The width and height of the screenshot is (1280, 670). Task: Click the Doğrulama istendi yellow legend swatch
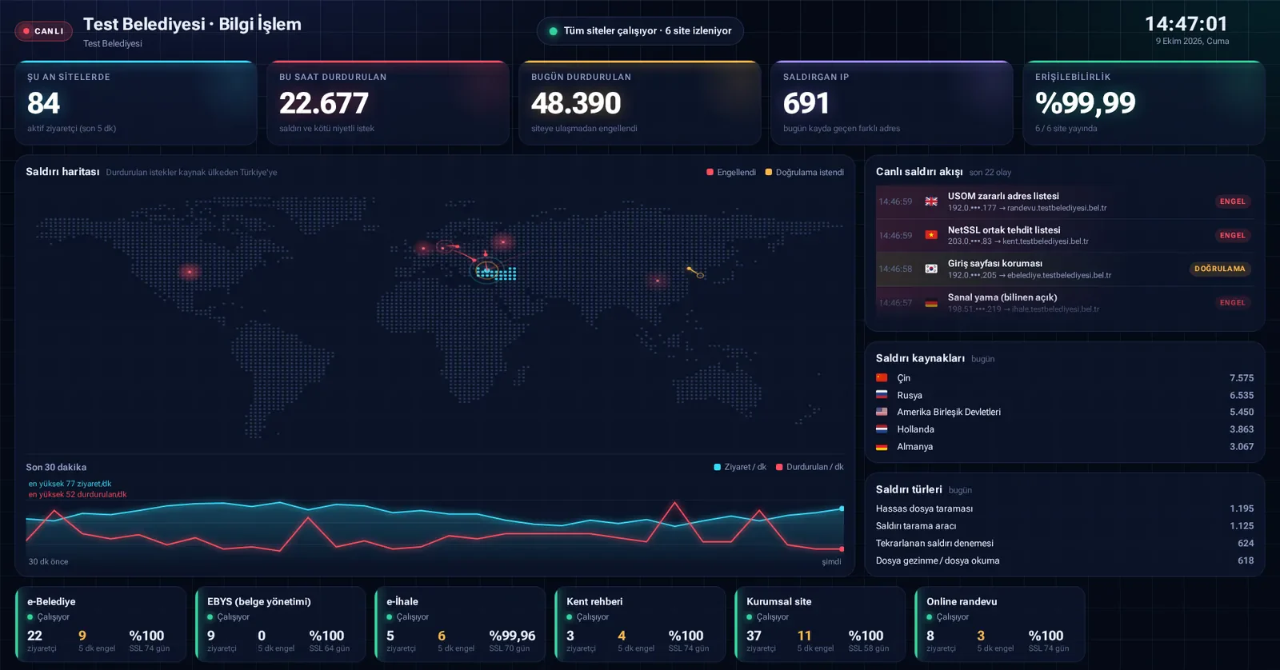pyautogui.click(x=769, y=172)
